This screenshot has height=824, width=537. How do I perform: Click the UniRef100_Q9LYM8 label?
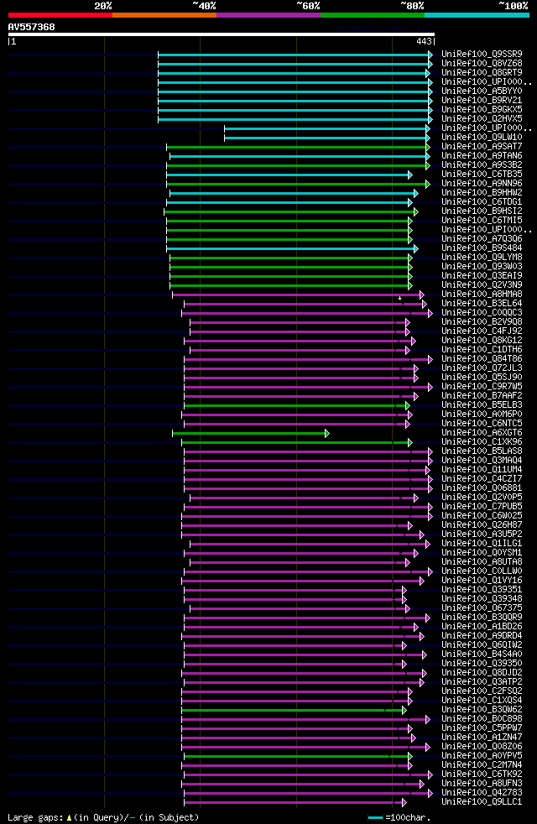[482, 258]
